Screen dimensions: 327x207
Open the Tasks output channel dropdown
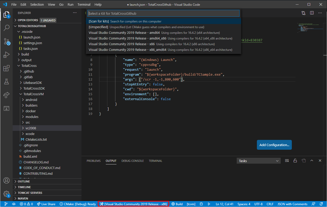click(x=258, y=161)
